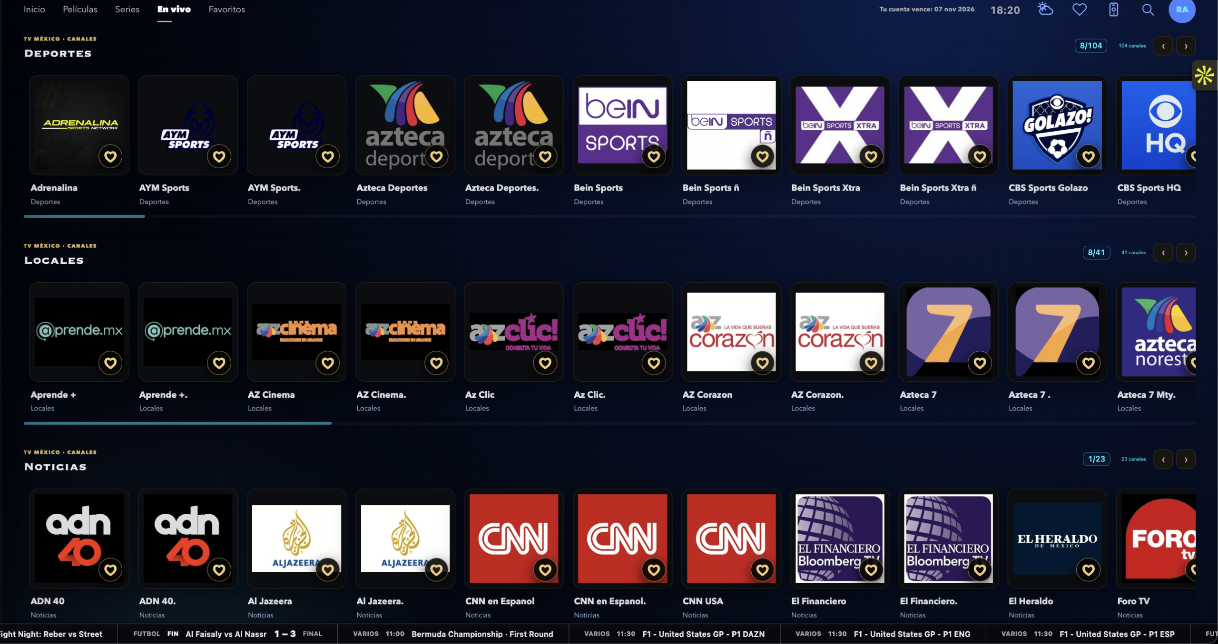The image size is (1218, 644).
Task: Favorite the AZ Corazon channel
Action: click(x=762, y=363)
